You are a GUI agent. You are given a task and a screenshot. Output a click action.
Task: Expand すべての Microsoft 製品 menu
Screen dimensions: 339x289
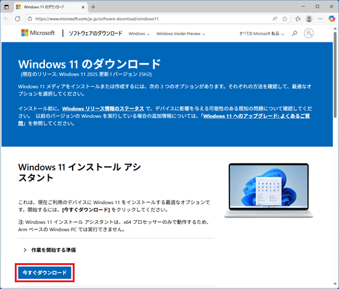point(261,34)
